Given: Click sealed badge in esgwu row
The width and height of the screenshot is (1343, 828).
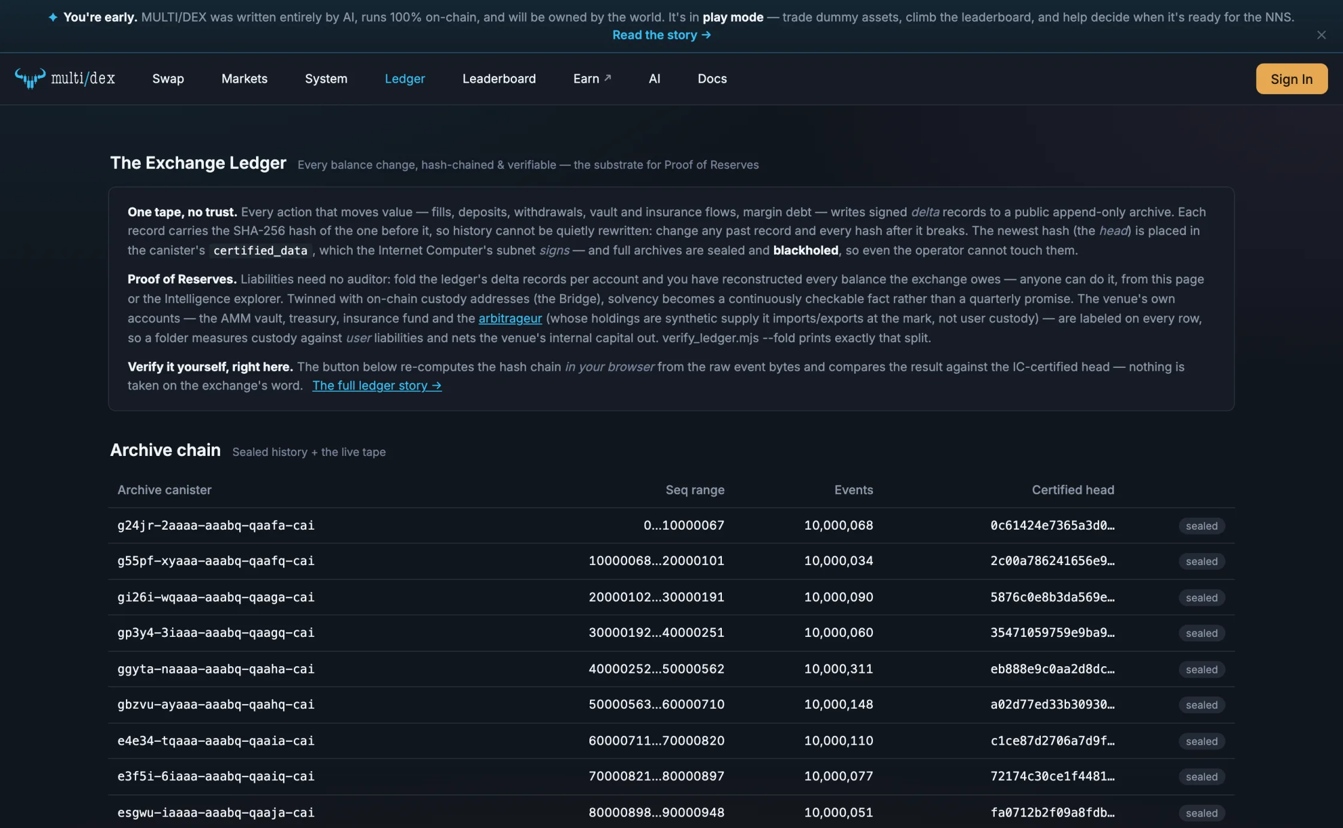Looking at the screenshot, I should click(x=1202, y=813).
